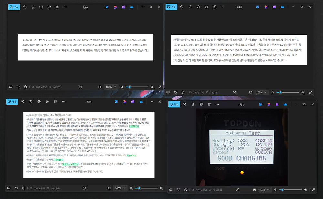The width and height of the screenshot is (323, 199).
Task: Share the image from the 4.jpg window
Action: coord(209,104)
